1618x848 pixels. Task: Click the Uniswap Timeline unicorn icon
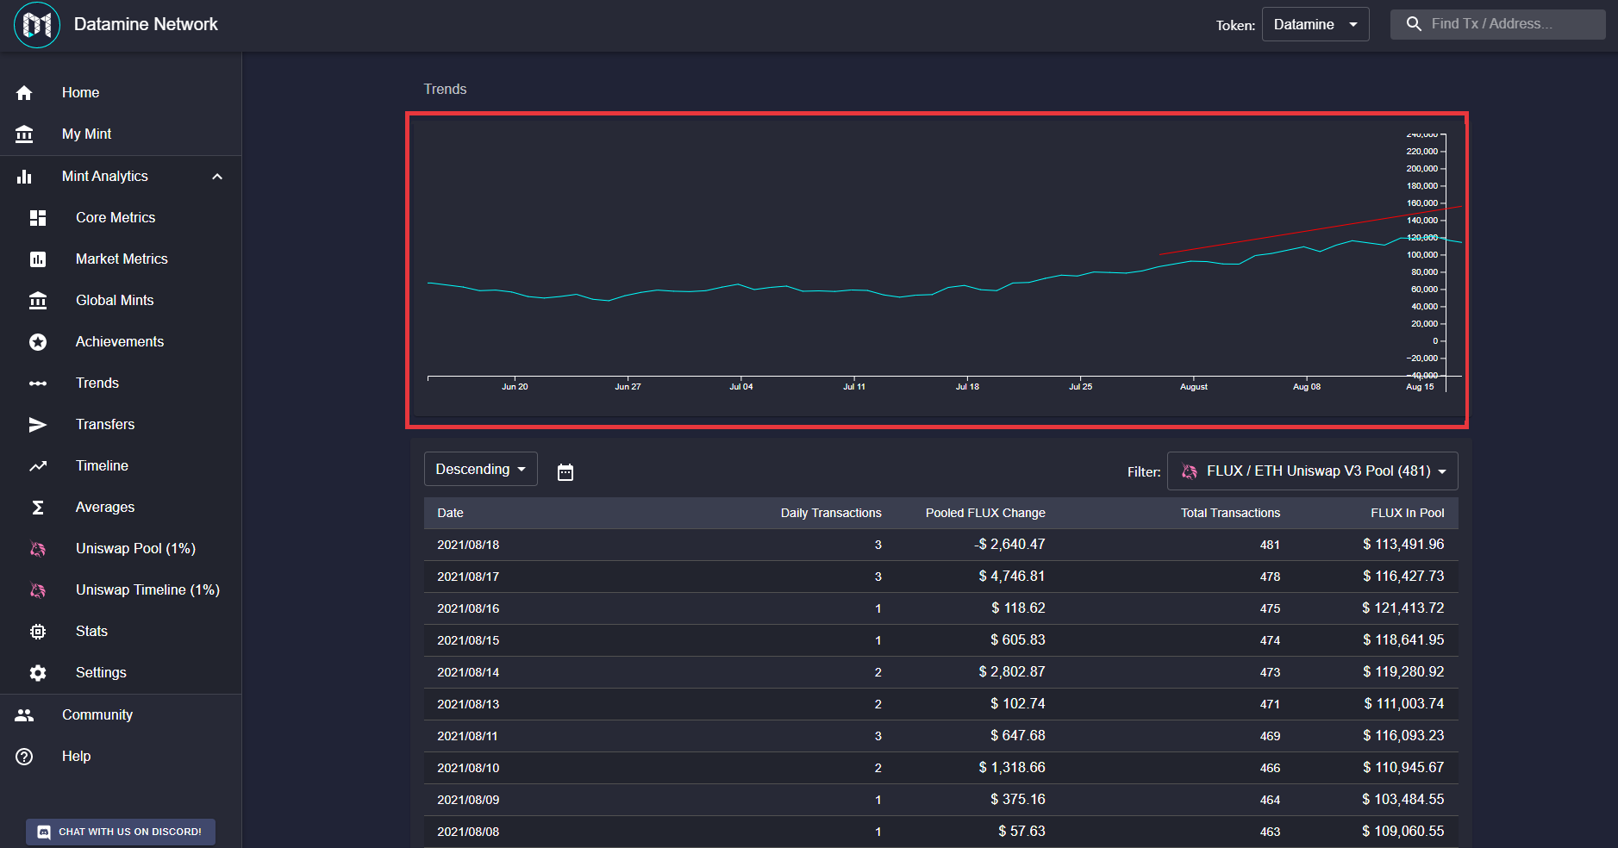tap(38, 590)
